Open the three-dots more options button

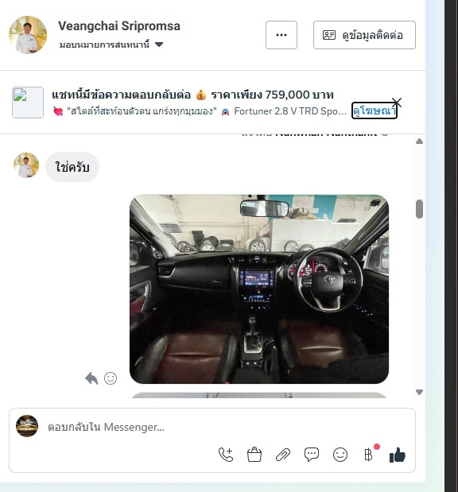point(281,35)
